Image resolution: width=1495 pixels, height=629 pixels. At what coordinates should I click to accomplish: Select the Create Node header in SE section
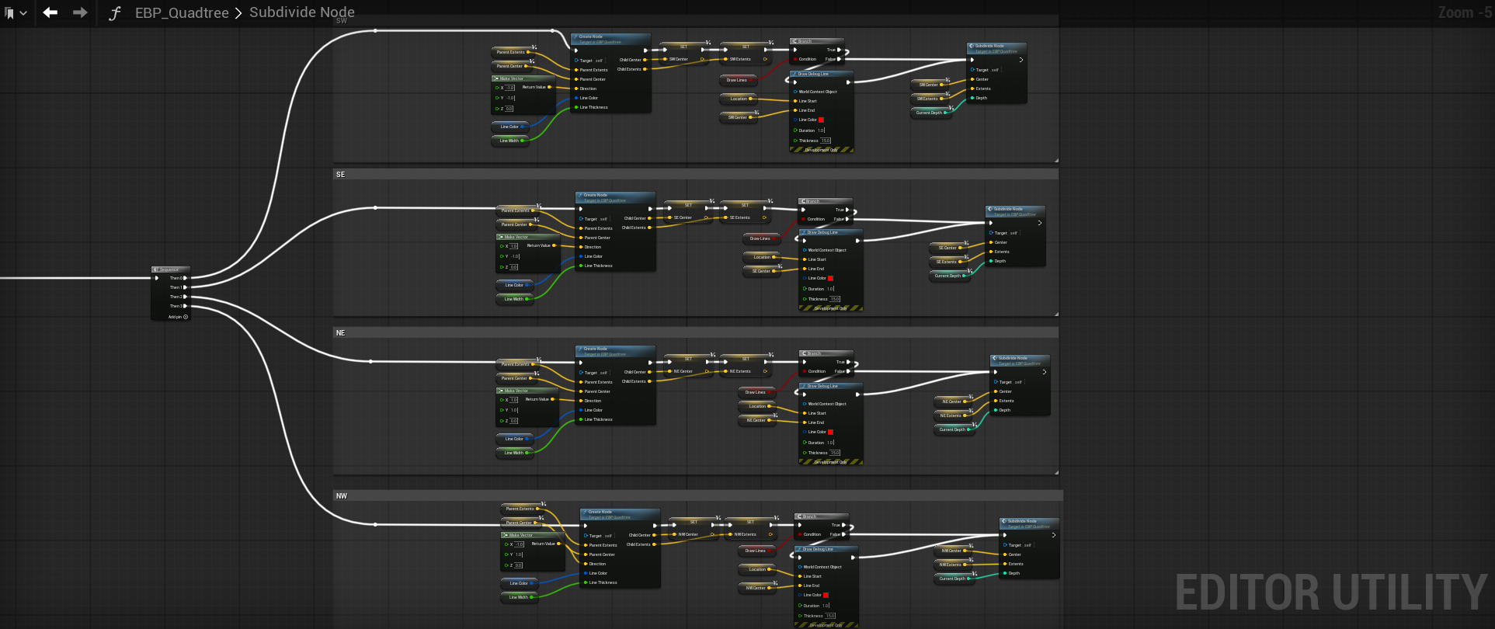click(x=615, y=197)
